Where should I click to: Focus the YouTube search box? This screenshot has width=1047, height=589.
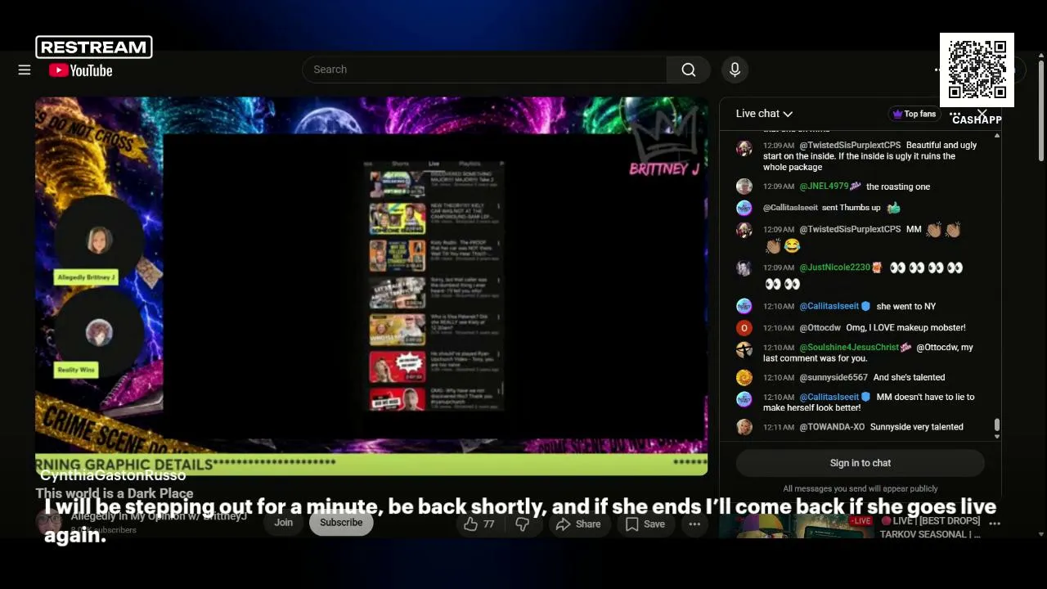[484, 70]
